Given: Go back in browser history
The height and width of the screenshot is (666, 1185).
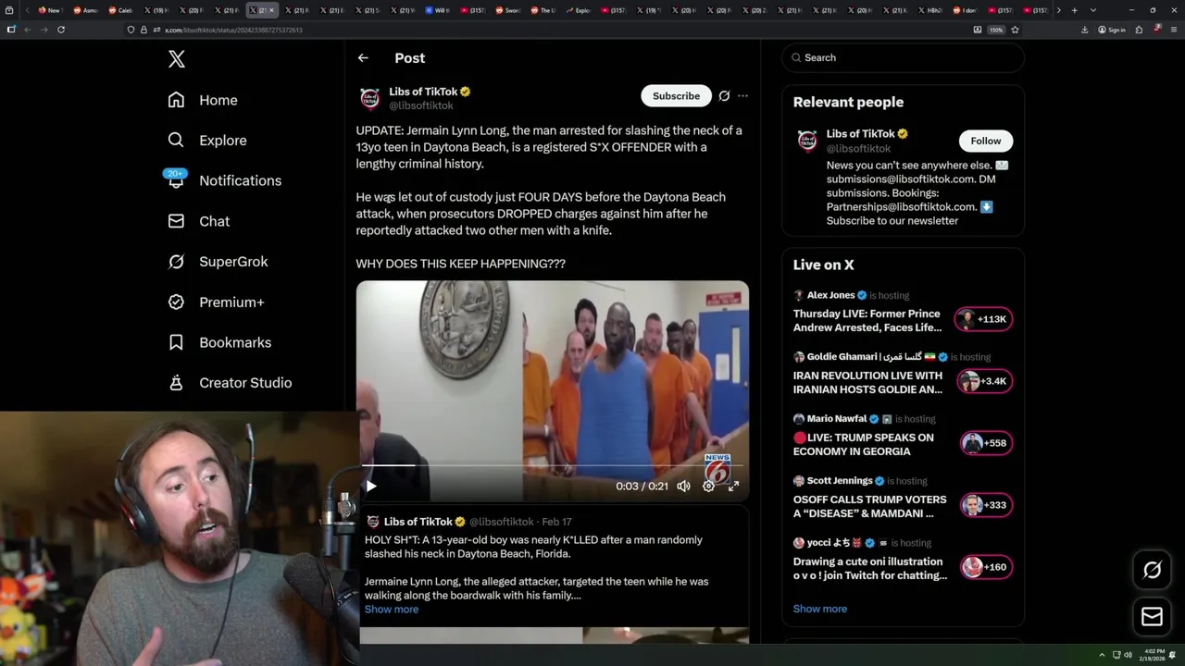Looking at the screenshot, I should (27, 30).
